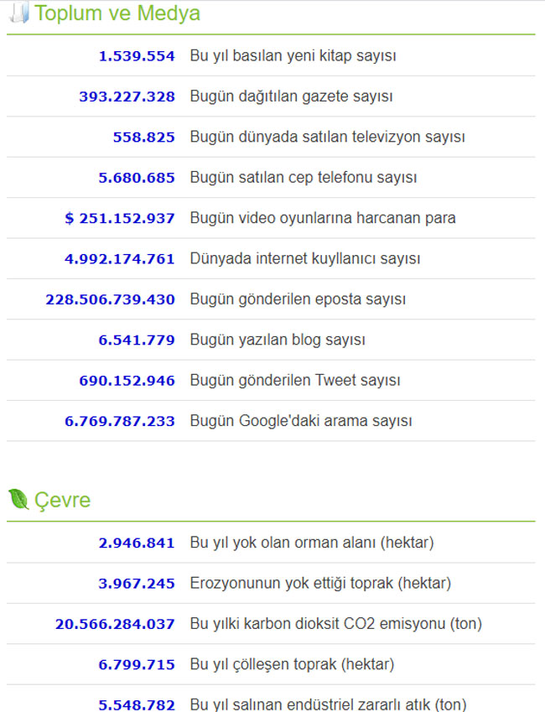The width and height of the screenshot is (545, 712).
Task: Open "Bu yılki karbon dioksit CO2 emisyonu"
Action: (335, 624)
